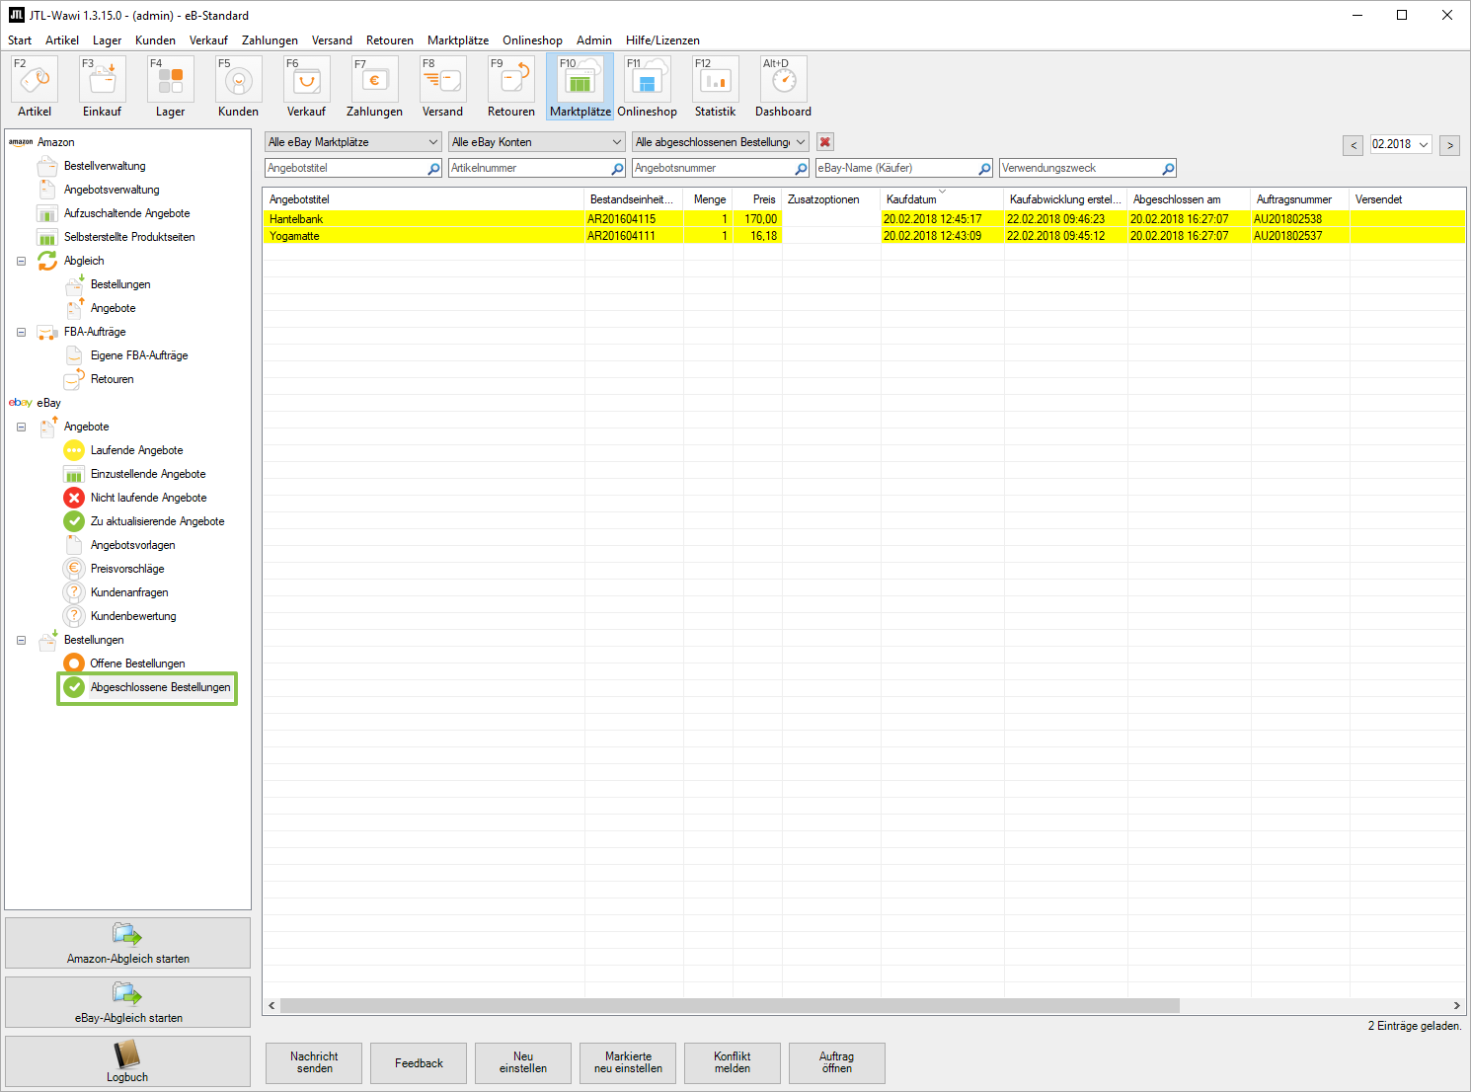Open the Retouren toolbar icon (F9)
The image size is (1471, 1092).
click(511, 87)
